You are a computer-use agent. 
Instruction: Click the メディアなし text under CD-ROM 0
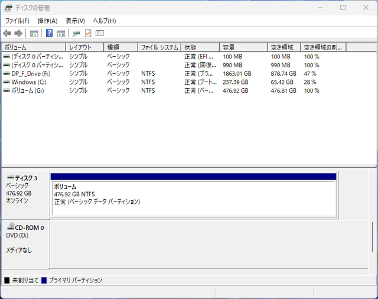pyautogui.click(x=19, y=251)
